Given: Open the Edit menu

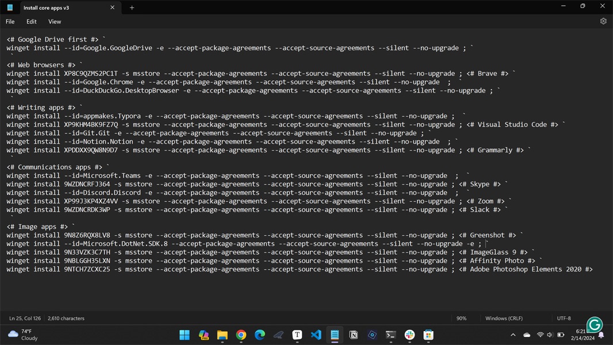Looking at the screenshot, I should [32, 22].
